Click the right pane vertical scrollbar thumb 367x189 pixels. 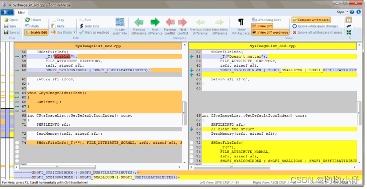359,113
